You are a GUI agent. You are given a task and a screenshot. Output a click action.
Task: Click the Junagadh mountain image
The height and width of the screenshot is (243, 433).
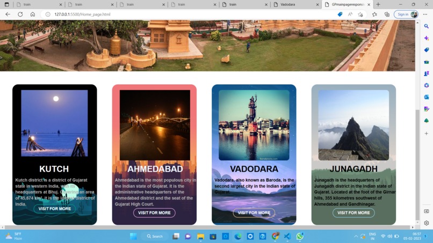[353, 125]
